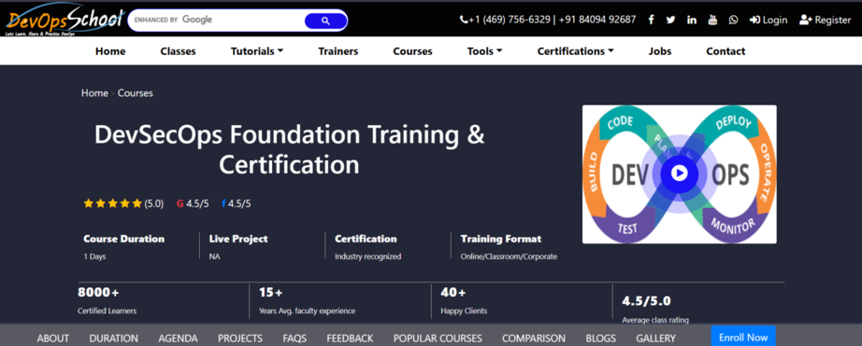Click the 15+ Years faculty experience stat

[x=307, y=300]
